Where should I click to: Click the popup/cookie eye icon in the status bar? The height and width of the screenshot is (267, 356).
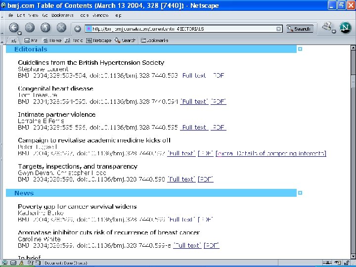coord(338,263)
